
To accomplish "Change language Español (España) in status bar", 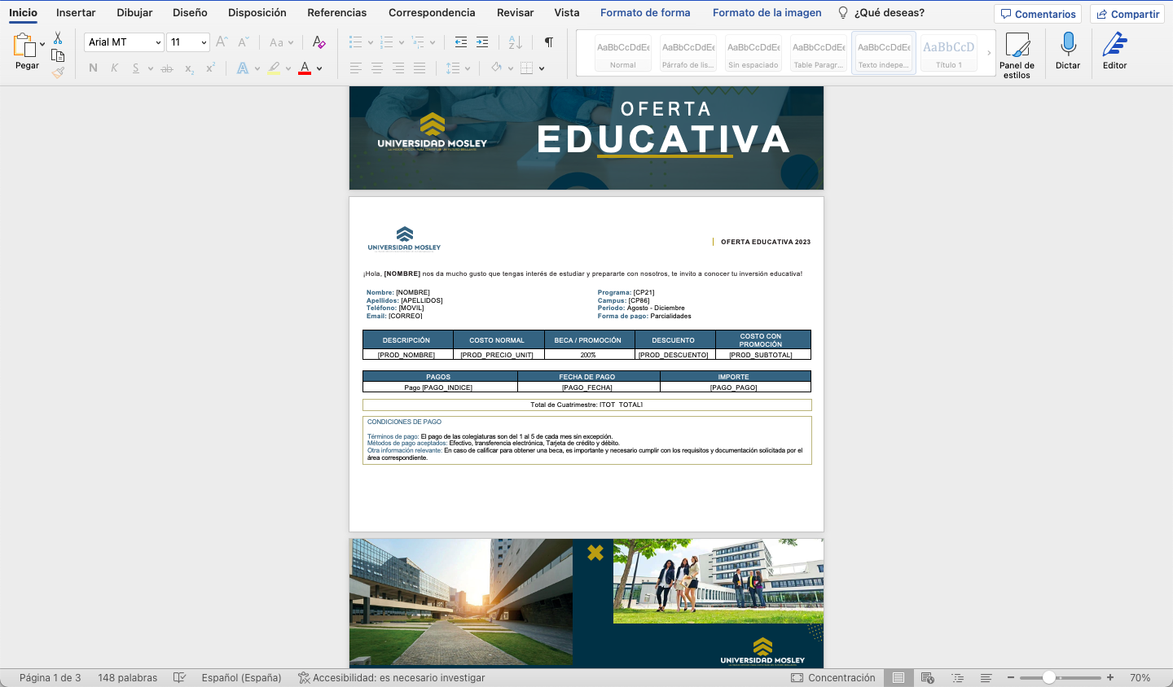I will pos(241,677).
